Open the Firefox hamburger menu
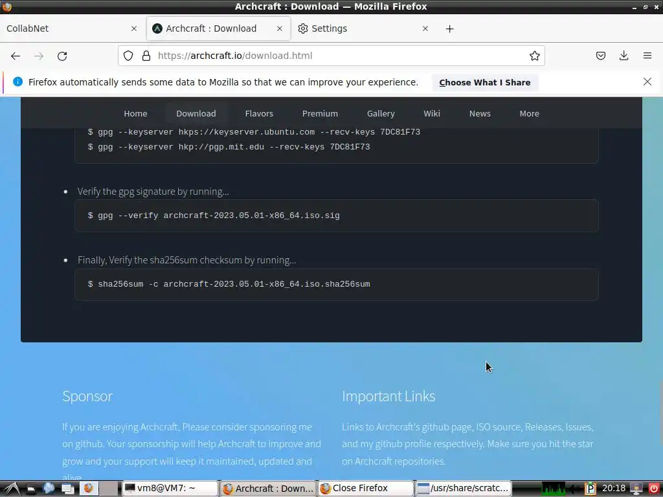Viewport: 663px width, 497px height. click(x=647, y=56)
